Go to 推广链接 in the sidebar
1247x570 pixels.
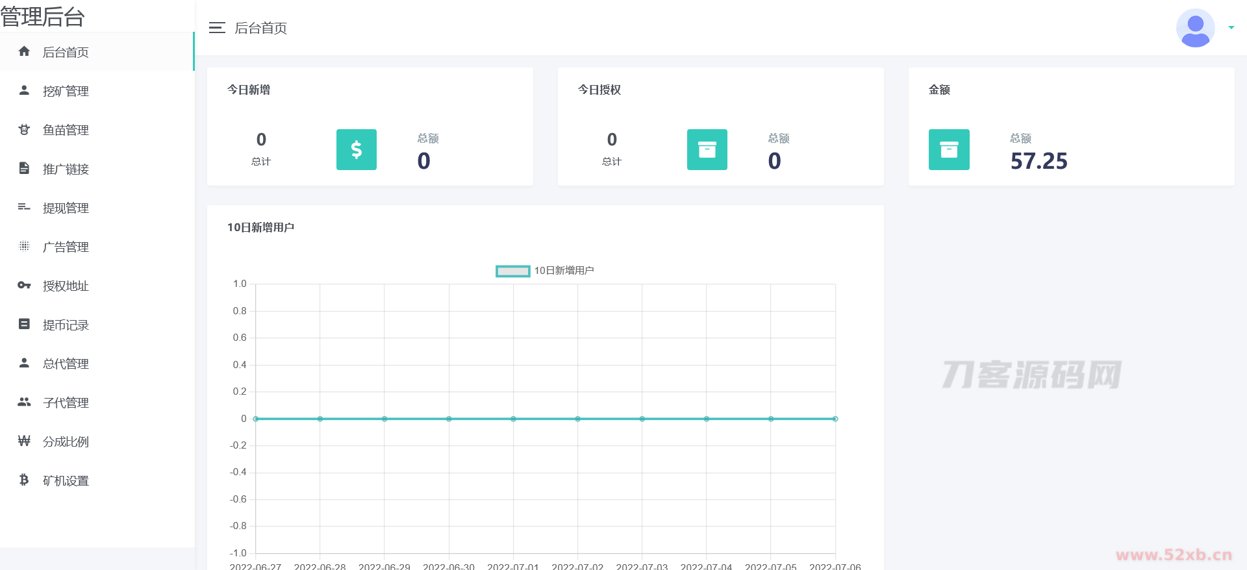coord(66,169)
